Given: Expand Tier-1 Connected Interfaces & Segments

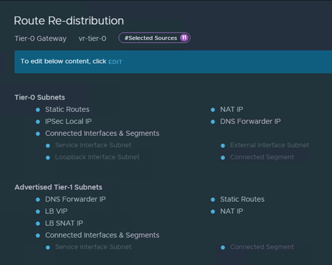Looking at the screenshot, I should pyautogui.click(x=102, y=235).
